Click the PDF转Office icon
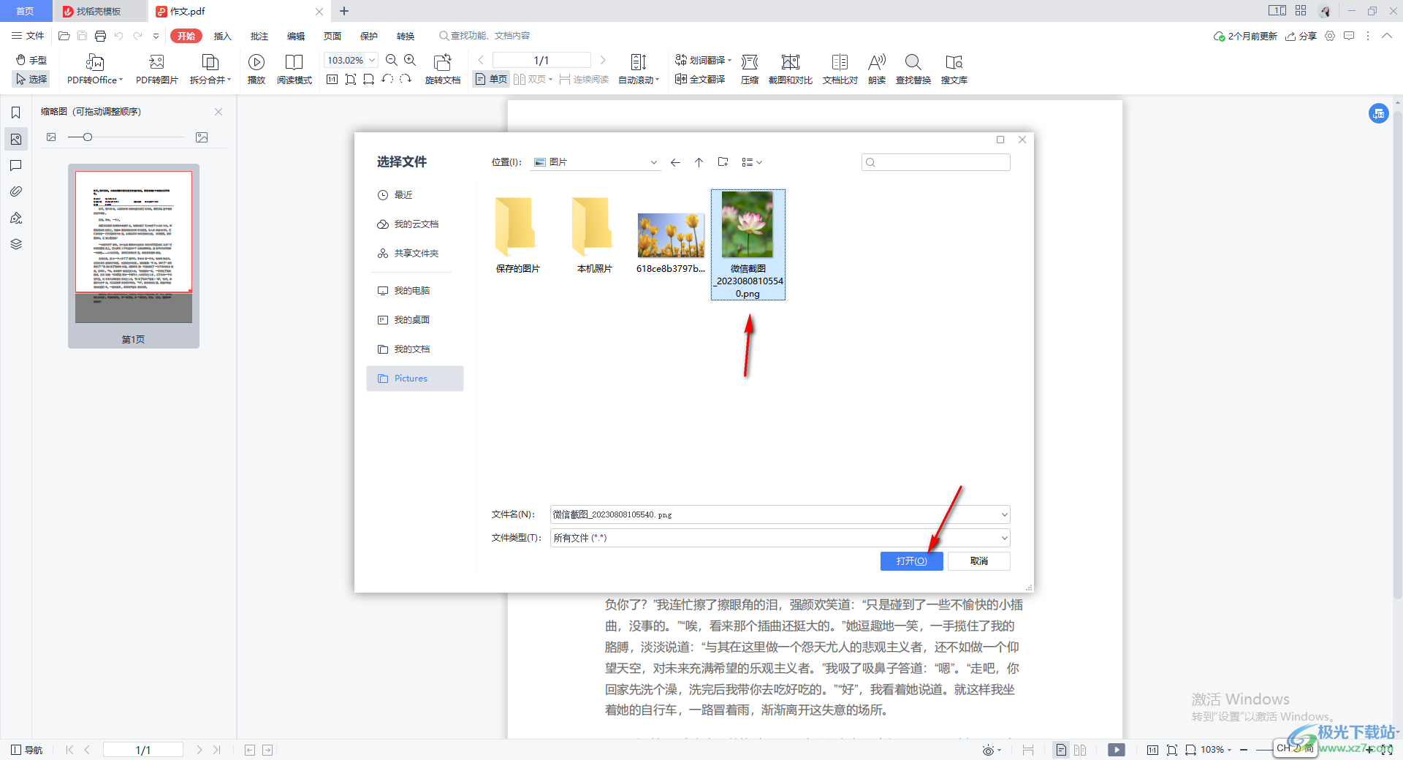 click(x=95, y=62)
